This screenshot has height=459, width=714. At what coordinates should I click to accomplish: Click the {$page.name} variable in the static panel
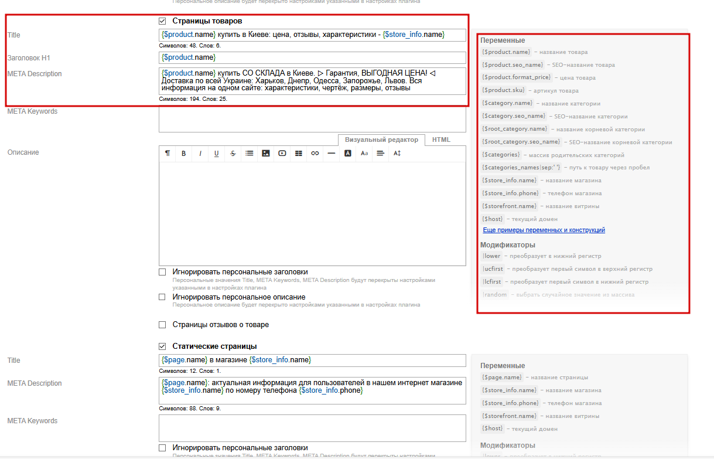point(502,378)
